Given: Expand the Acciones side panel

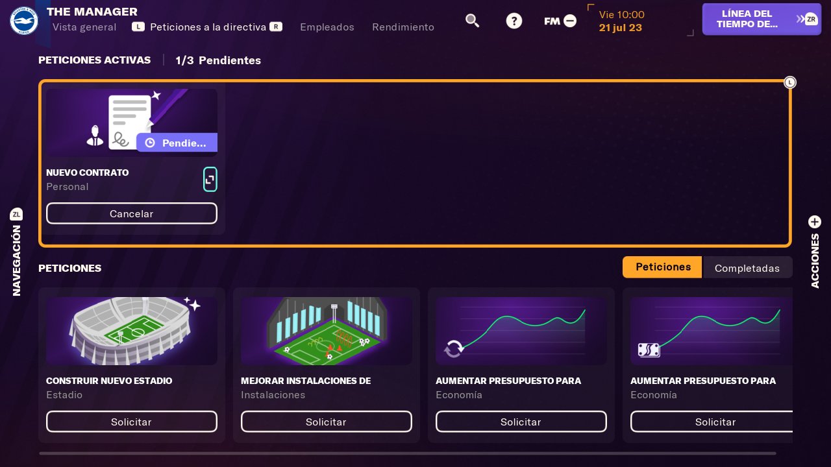Looking at the screenshot, I should [815, 261].
